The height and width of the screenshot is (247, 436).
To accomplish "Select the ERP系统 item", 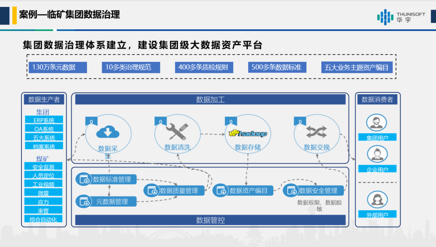I will pos(44,120).
